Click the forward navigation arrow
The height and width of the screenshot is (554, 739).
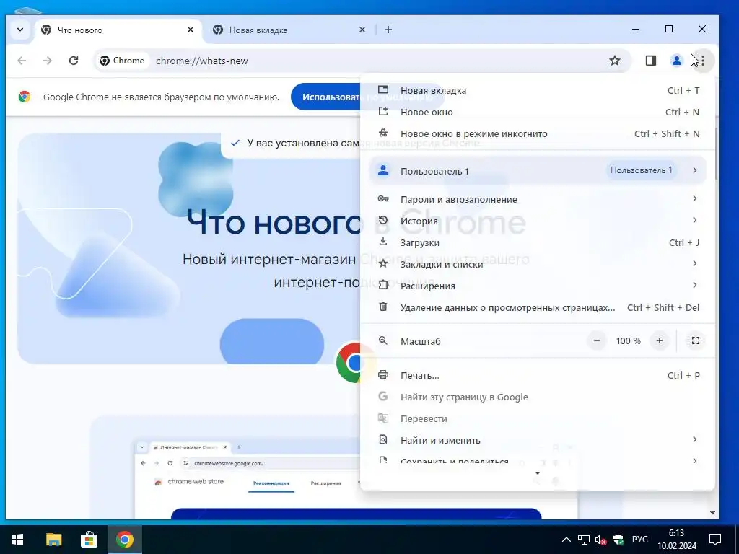[x=47, y=61]
